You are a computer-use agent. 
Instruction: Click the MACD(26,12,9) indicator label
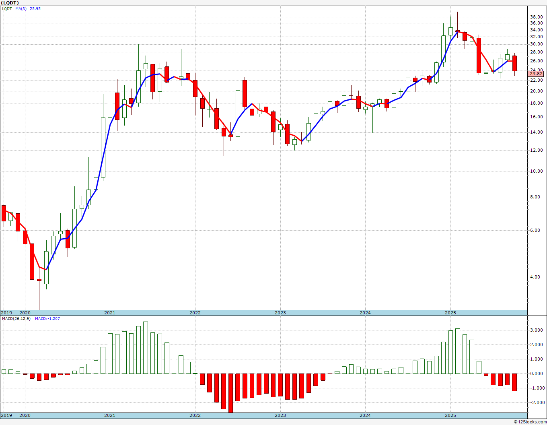pyautogui.click(x=16, y=319)
